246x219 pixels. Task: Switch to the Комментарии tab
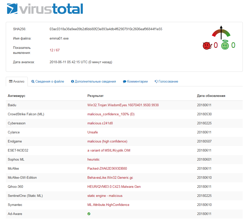[x=135, y=82]
